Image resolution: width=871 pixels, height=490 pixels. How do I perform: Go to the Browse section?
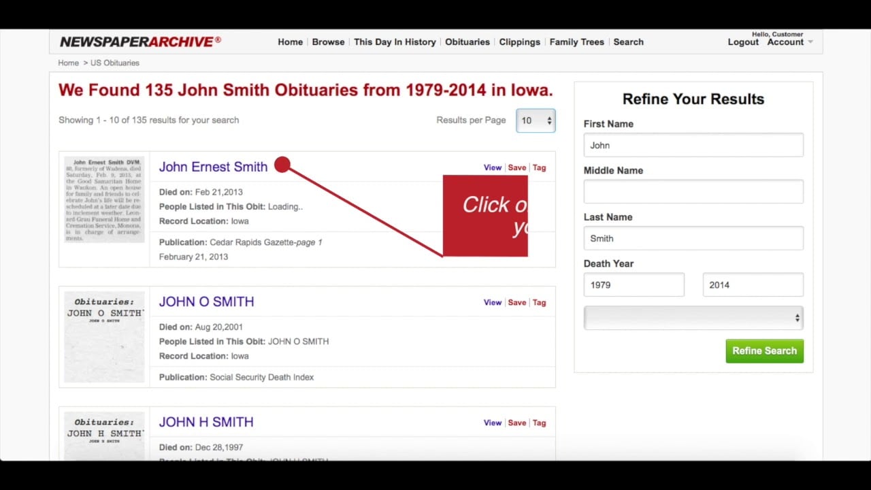[x=328, y=42]
